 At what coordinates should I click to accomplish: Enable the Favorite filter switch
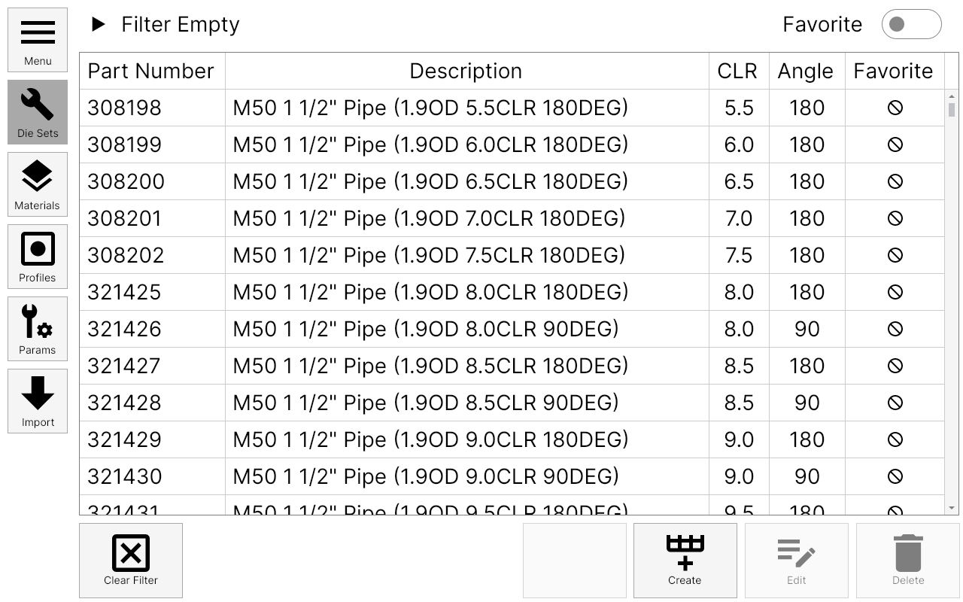pos(910,24)
